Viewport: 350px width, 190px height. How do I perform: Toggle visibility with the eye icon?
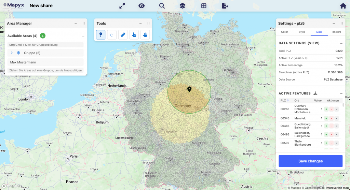click(142, 6)
